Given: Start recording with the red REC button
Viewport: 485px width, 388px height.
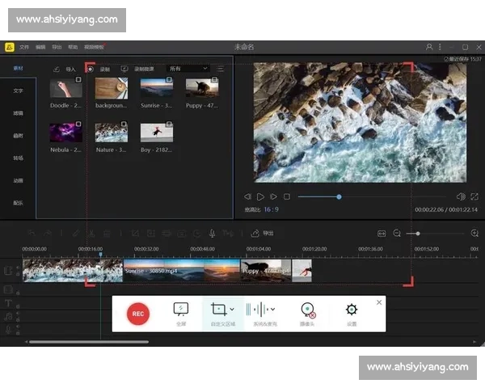Looking at the screenshot, I should (137, 313).
